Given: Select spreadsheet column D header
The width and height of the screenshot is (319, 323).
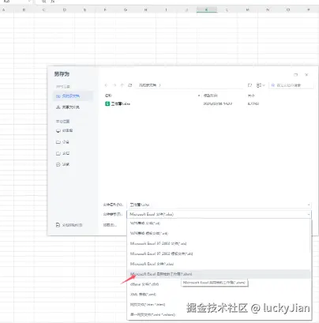Looking at the screenshot, I should [x=64, y=10].
